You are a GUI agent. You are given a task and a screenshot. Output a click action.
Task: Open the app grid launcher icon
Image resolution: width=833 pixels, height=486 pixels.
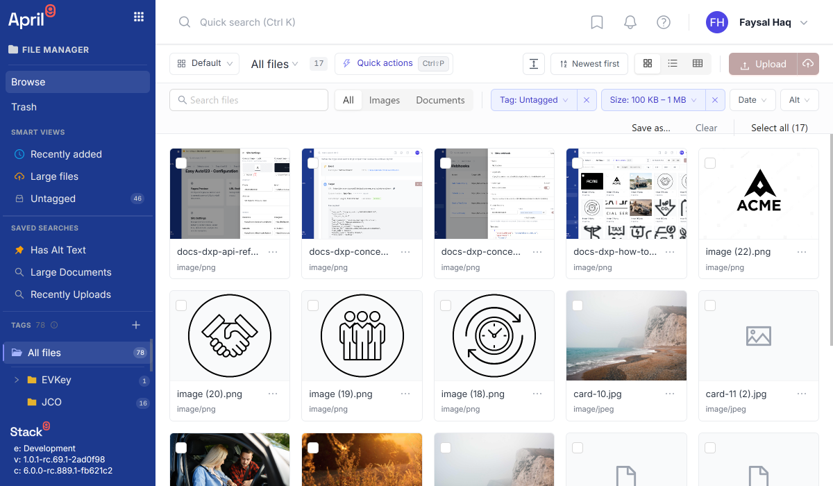tap(139, 17)
